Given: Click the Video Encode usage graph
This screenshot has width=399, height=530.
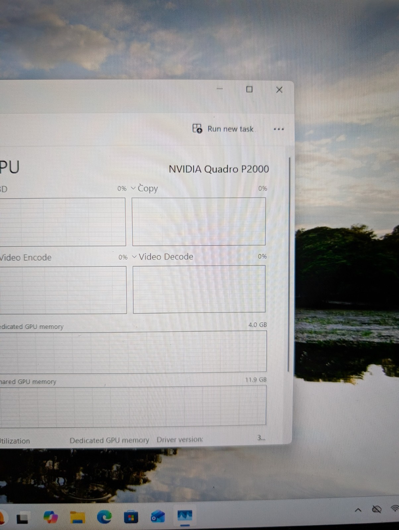Looking at the screenshot, I should [x=63, y=290].
